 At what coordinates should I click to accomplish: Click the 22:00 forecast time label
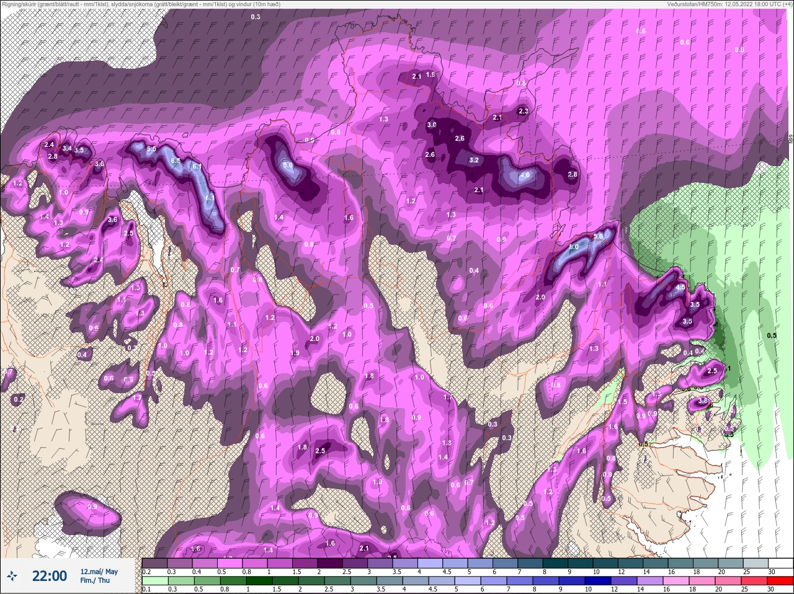pos(50,576)
